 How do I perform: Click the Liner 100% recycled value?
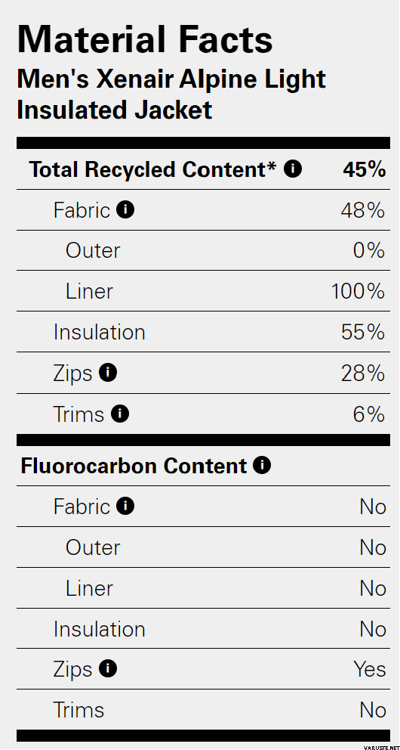point(358,291)
